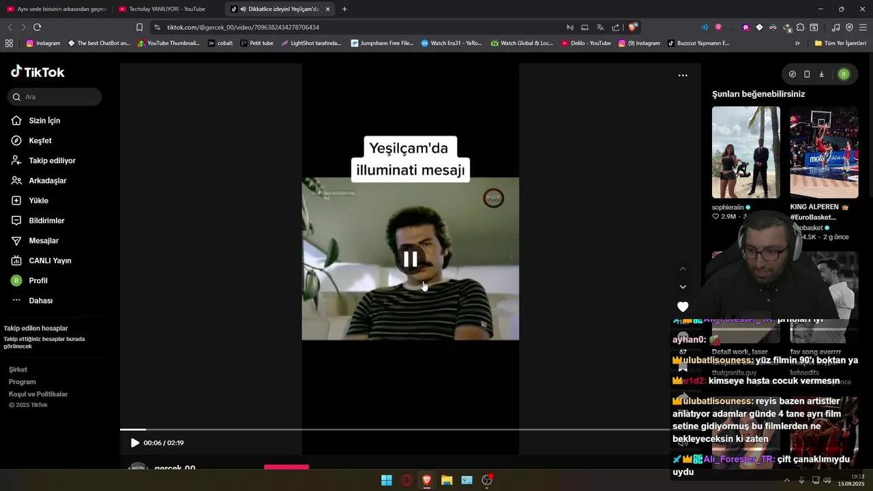Open Bildirimler notifications
Image resolution: width=873 pixels, height=491 pixels.
tap(38, 221)
